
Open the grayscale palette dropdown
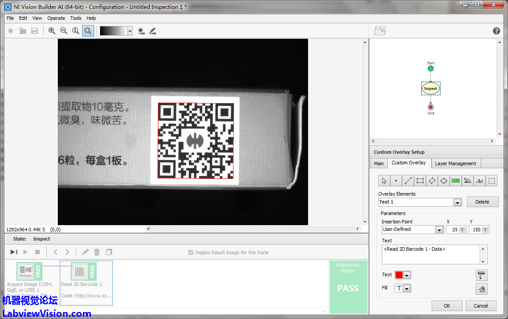coord(130,31)
